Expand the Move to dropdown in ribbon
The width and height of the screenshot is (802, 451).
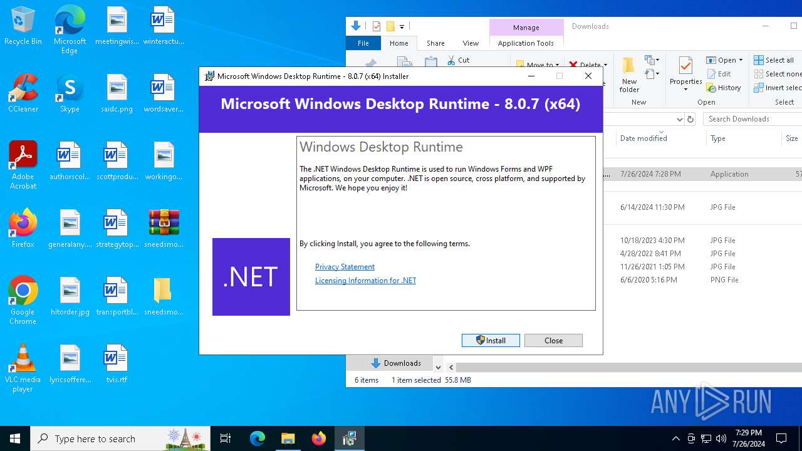557,65
